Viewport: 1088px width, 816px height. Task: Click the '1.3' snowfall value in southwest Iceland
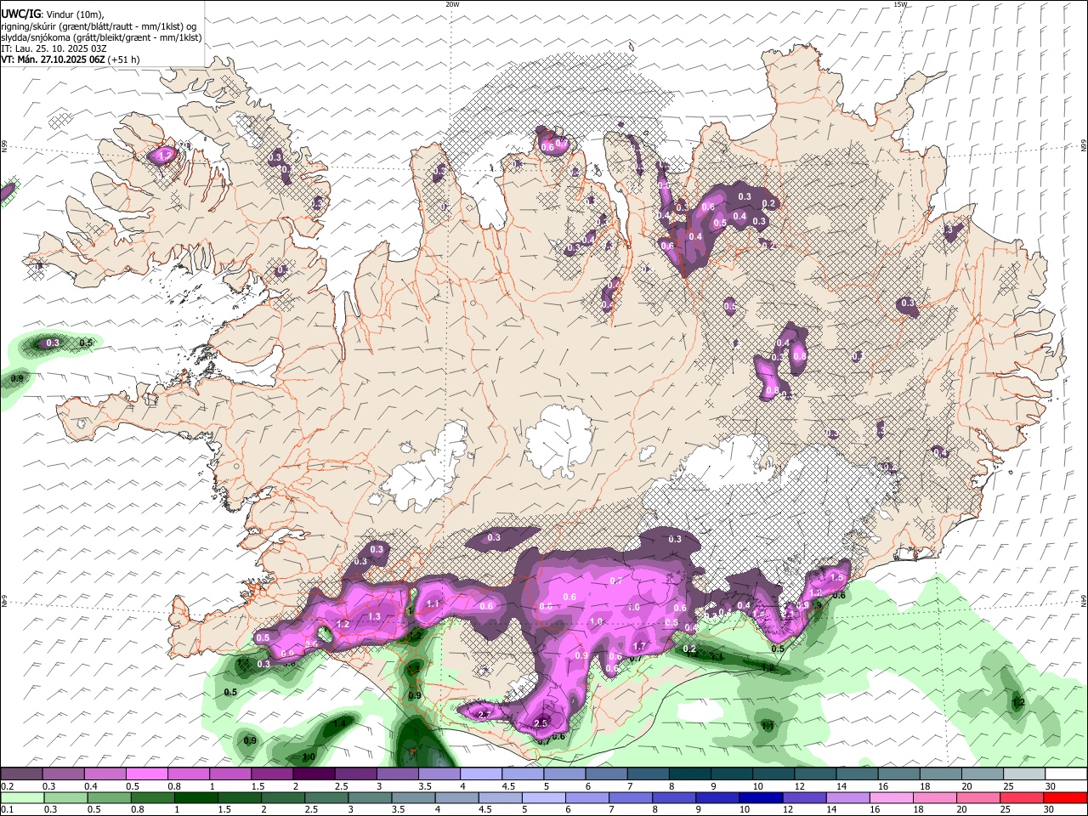(x=374, y=616)
